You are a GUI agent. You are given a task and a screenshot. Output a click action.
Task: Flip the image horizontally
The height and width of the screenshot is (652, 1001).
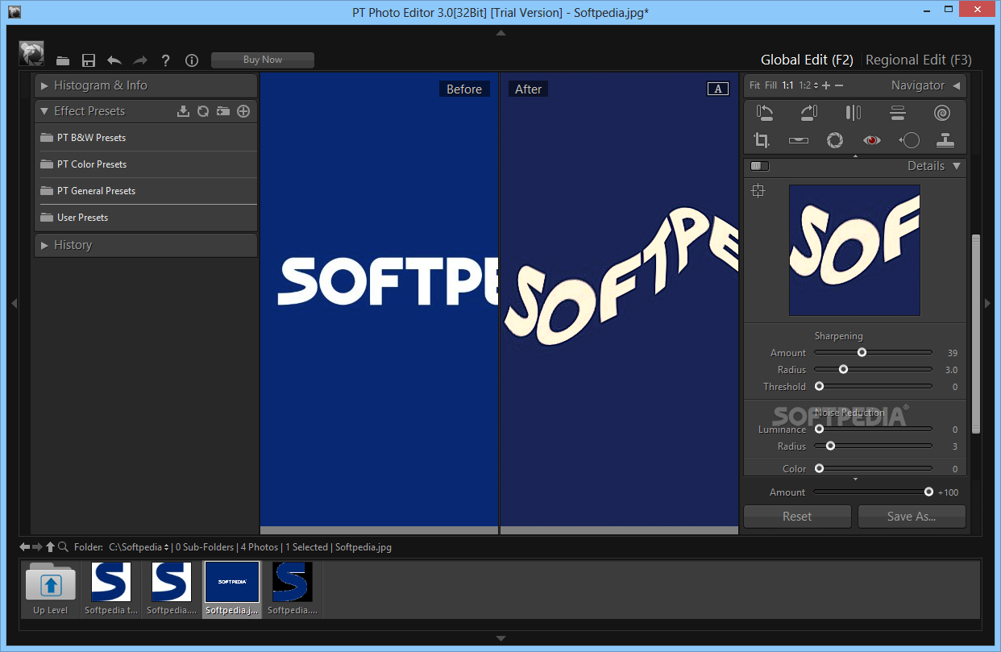[x=854, y=113]
